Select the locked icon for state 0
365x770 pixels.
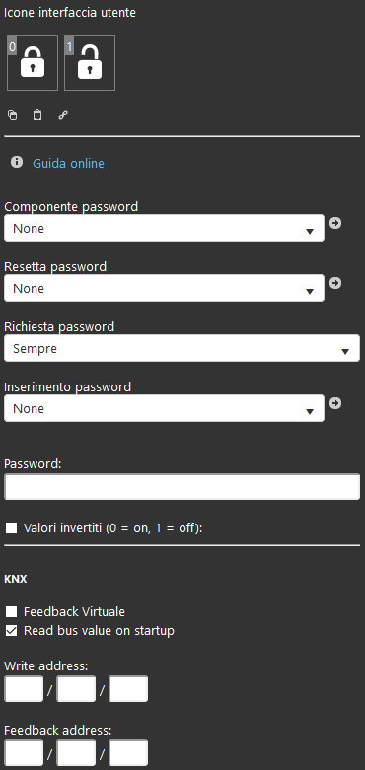click(x=33, y=63)
